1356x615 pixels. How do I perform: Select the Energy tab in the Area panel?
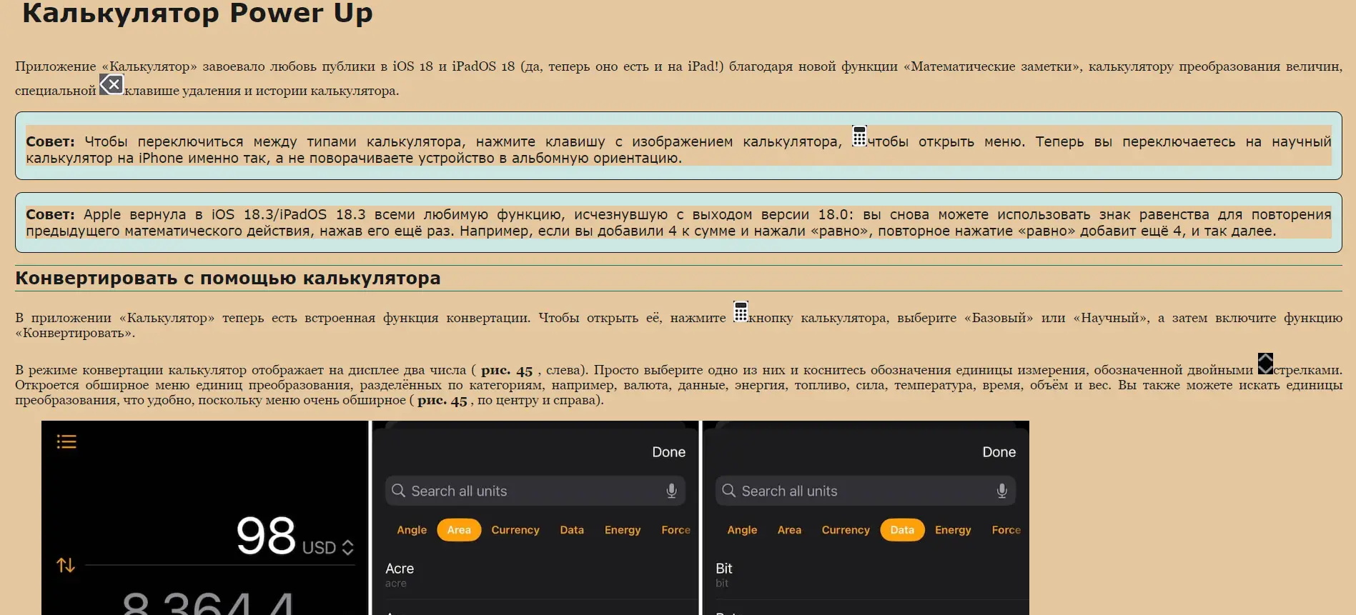click(623, 530)
